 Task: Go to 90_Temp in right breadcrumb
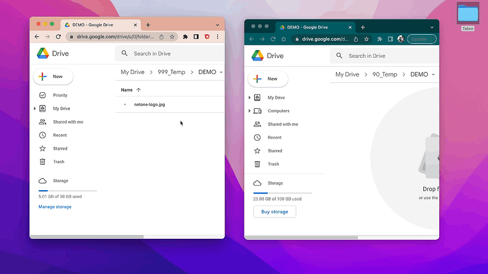[384, 74]
